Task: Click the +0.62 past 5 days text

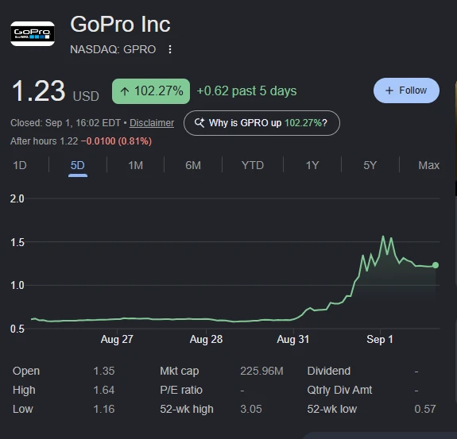Action: click(246, 90)
